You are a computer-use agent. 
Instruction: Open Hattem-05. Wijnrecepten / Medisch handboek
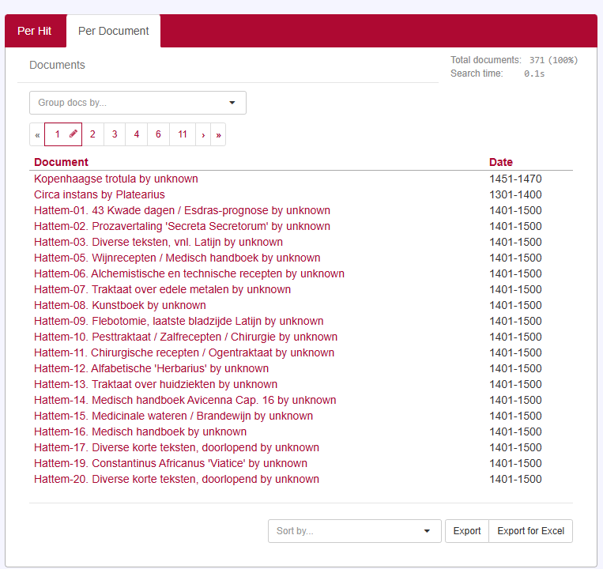click(177, 258)
